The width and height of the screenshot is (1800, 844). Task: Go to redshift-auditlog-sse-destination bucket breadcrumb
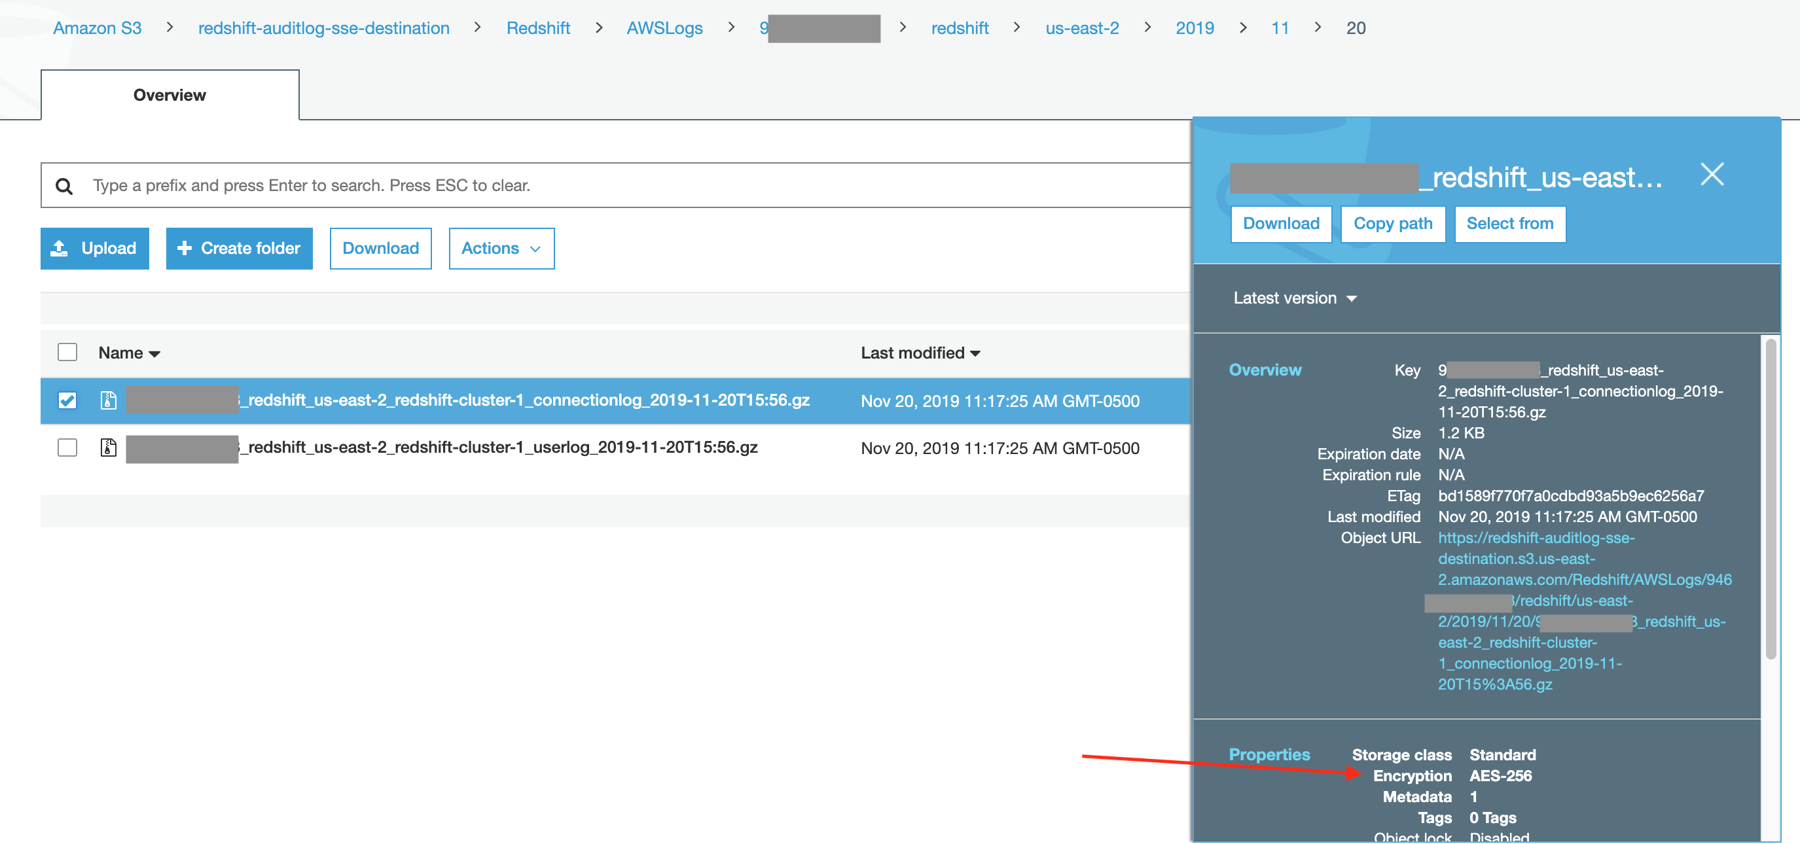click(x=323, y=28)
